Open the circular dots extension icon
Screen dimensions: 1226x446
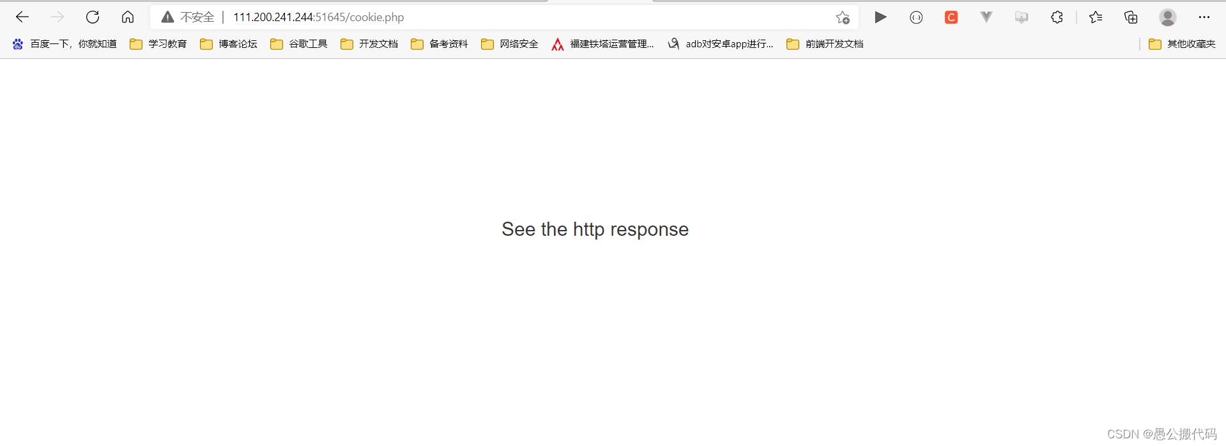[x=916, y=18]
